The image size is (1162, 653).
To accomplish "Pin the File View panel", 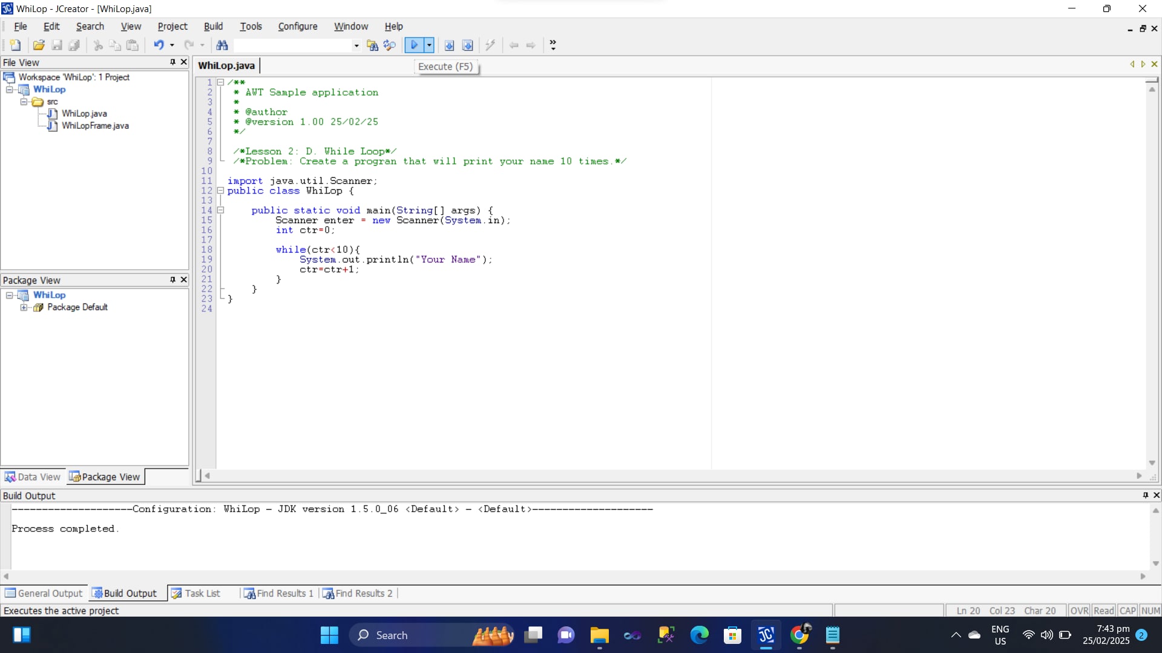I will click(x=172, y=62).
